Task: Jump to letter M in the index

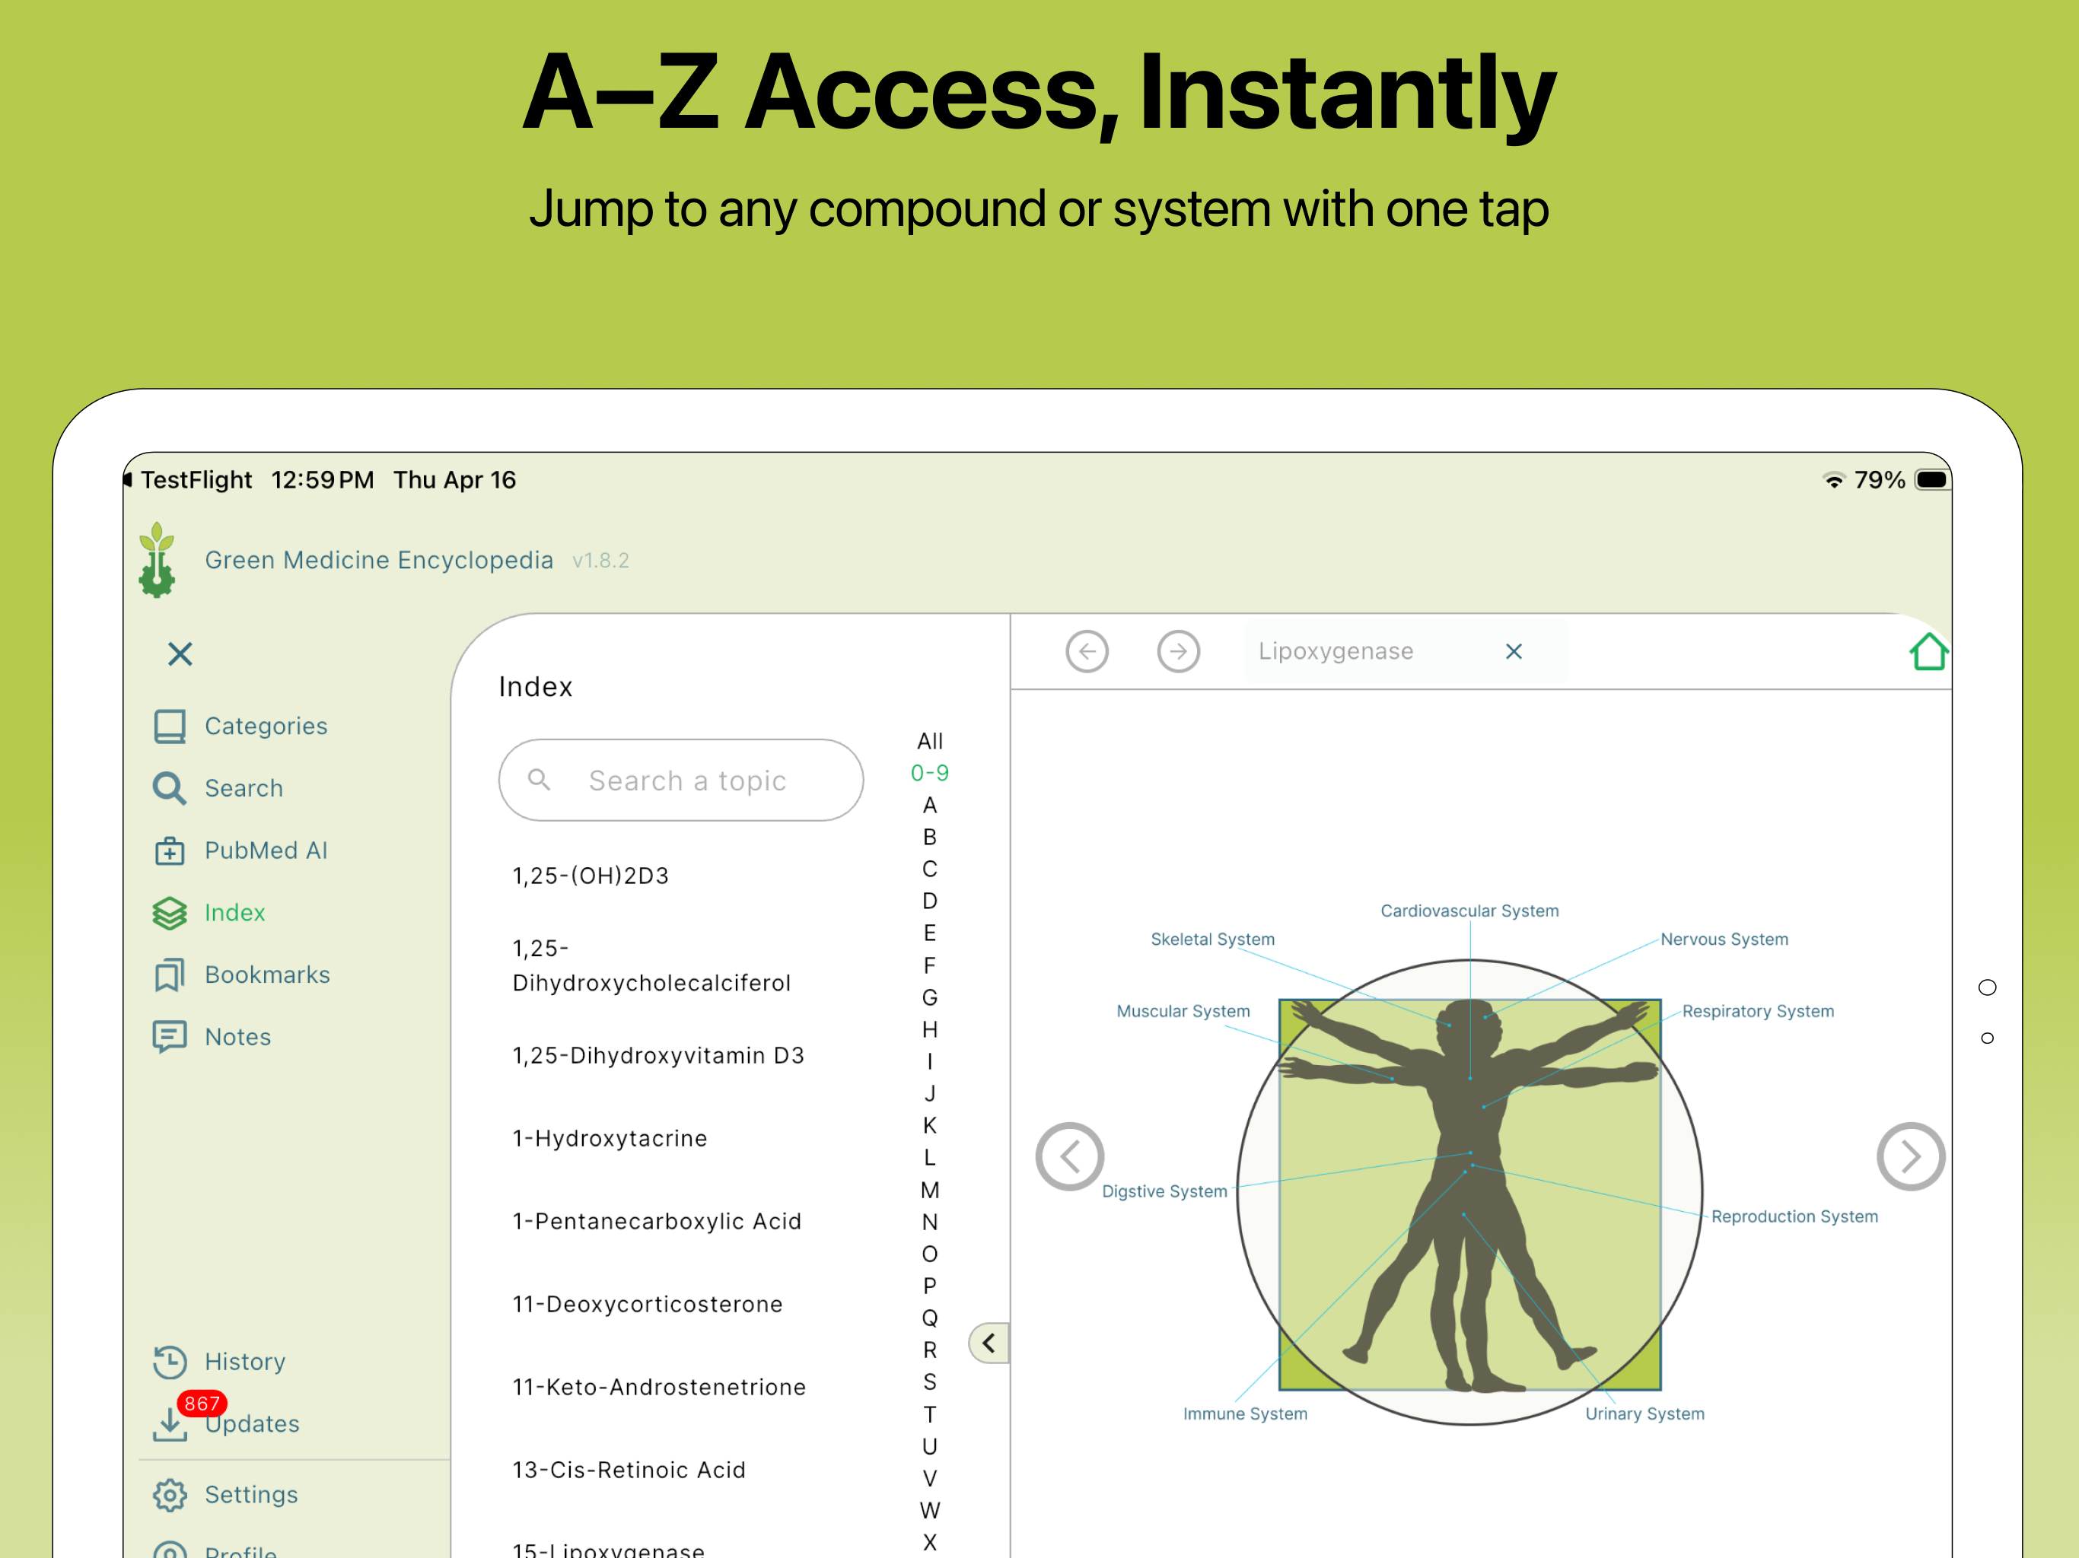Action: point(929,1190)
